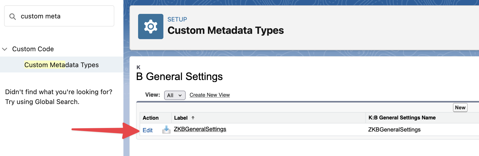The width and height of the screenshot is (479, 156).
Task: Click the B General Settings title
Action: [x=179, y=76]
